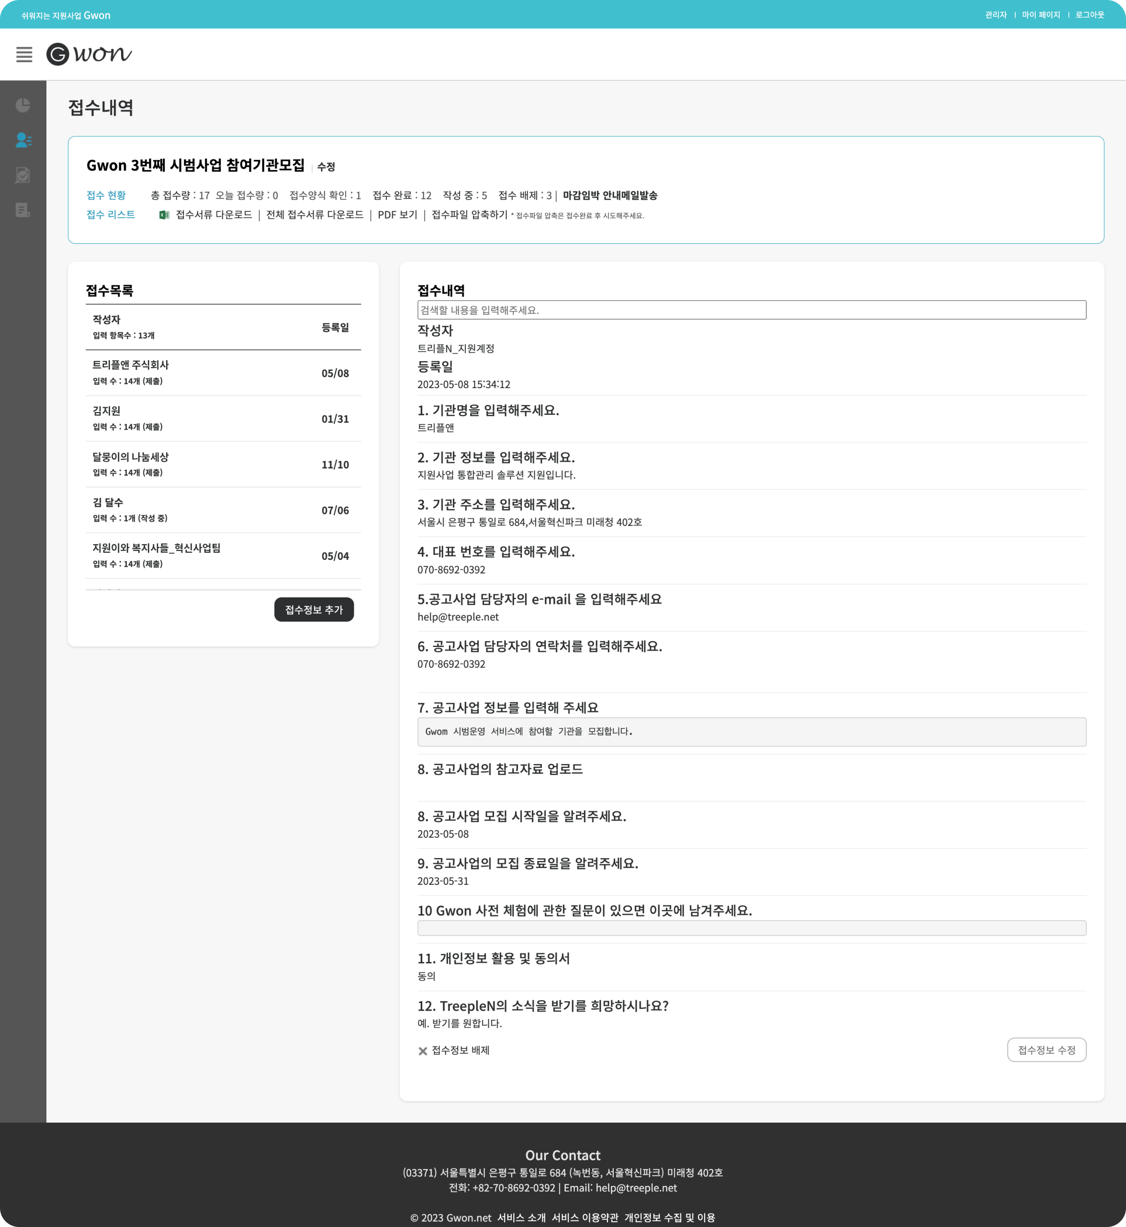Open the 달뭉이의 나눔세상 entry

(223, 464)
